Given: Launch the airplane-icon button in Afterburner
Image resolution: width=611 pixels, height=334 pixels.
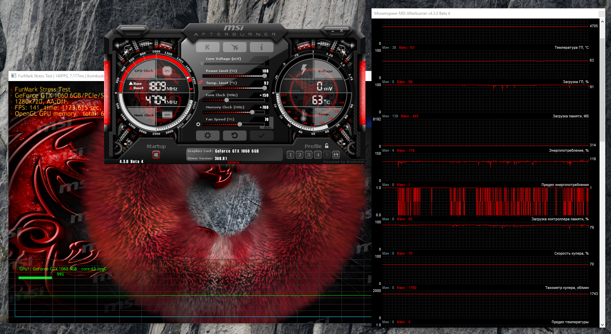Looking at the screenshot, I should click(234, 47).
